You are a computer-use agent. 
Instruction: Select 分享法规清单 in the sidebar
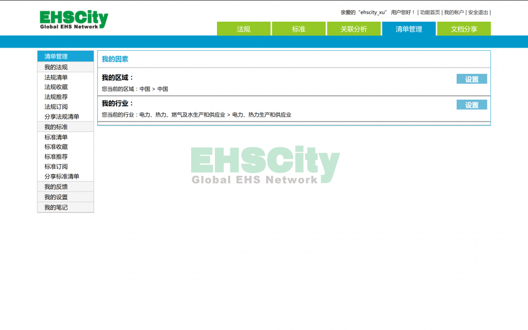[62, 117]
